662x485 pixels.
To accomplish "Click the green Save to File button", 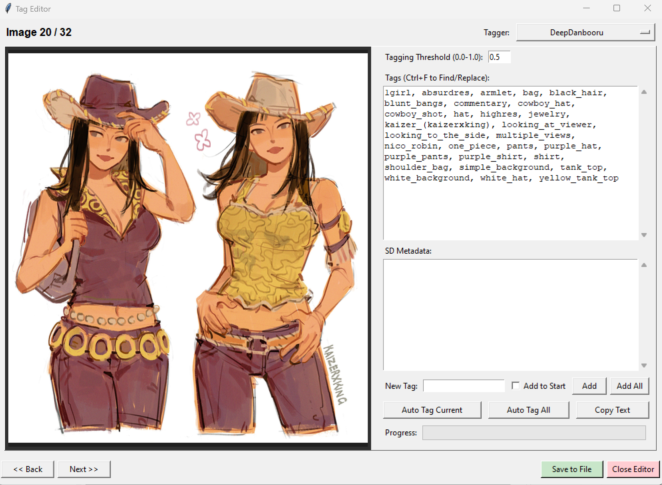I will tap(571, 469).
